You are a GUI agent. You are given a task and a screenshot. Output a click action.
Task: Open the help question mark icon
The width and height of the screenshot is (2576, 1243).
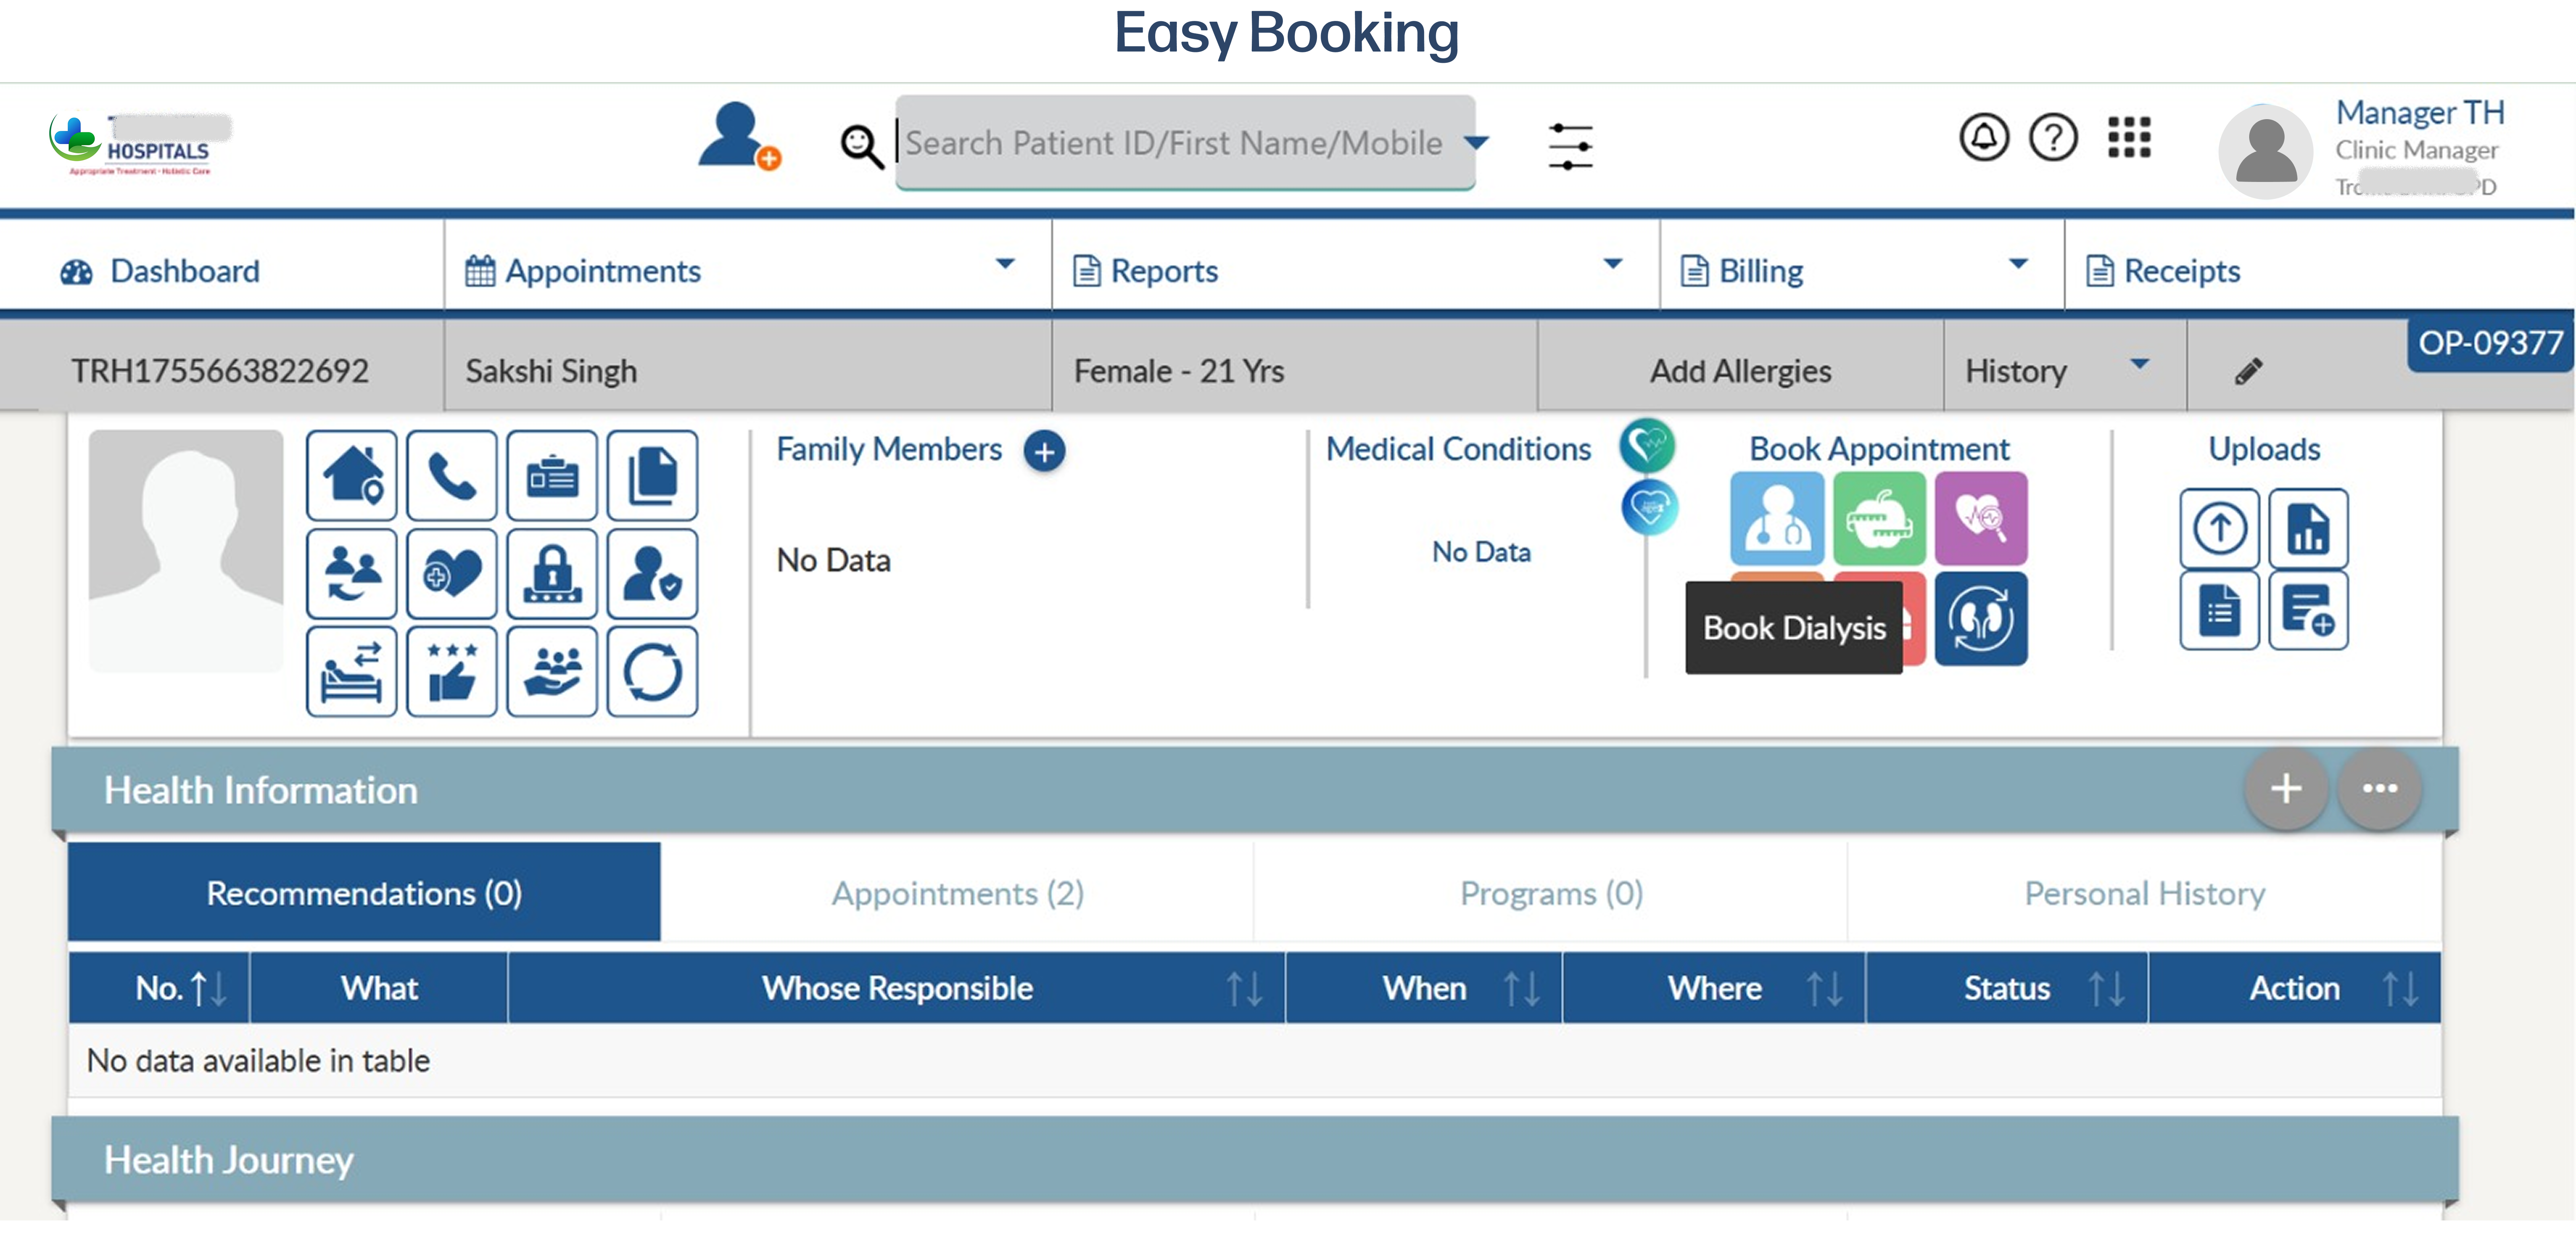click(2053, 137)
